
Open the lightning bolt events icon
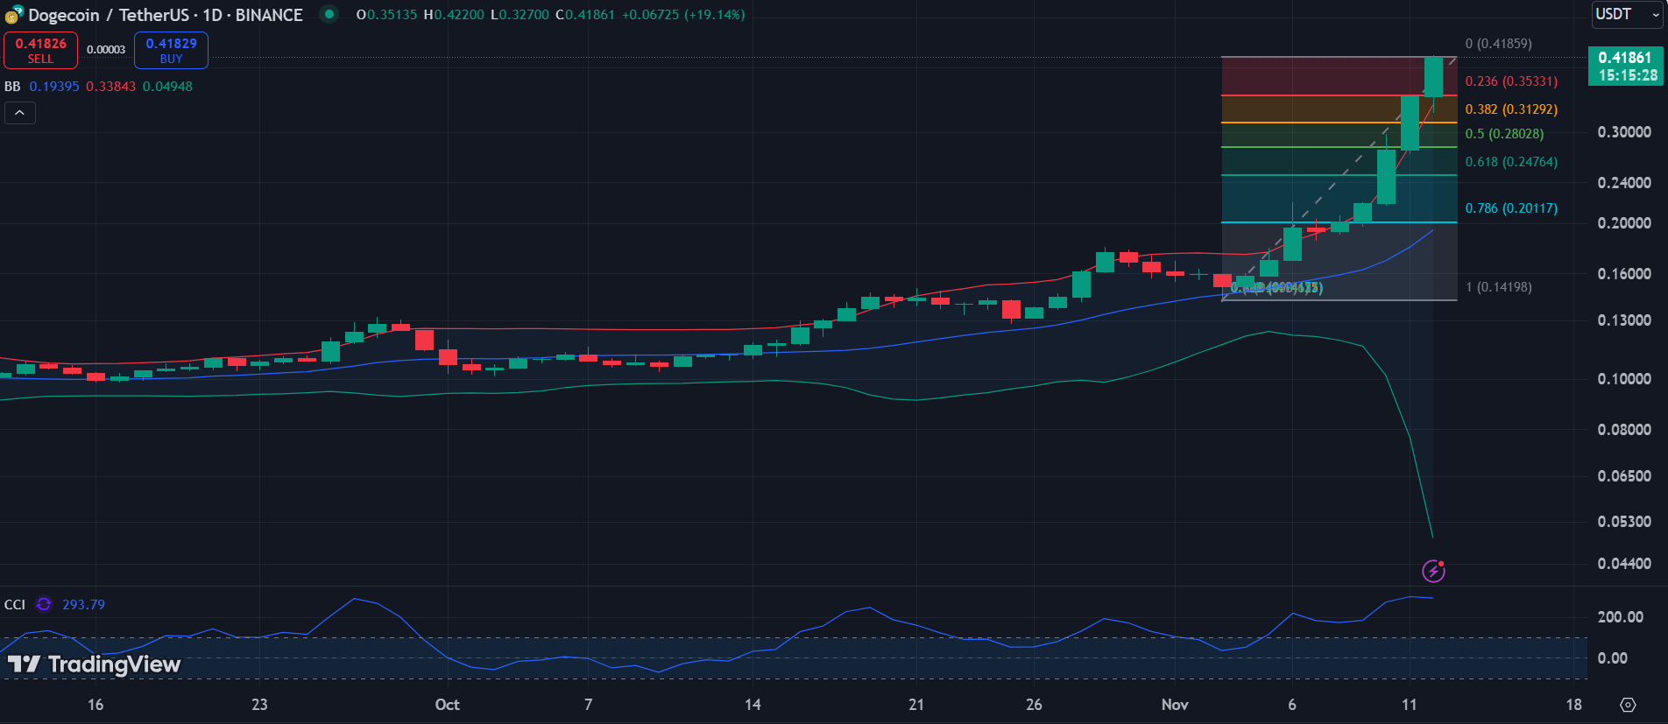point(1433,571)
